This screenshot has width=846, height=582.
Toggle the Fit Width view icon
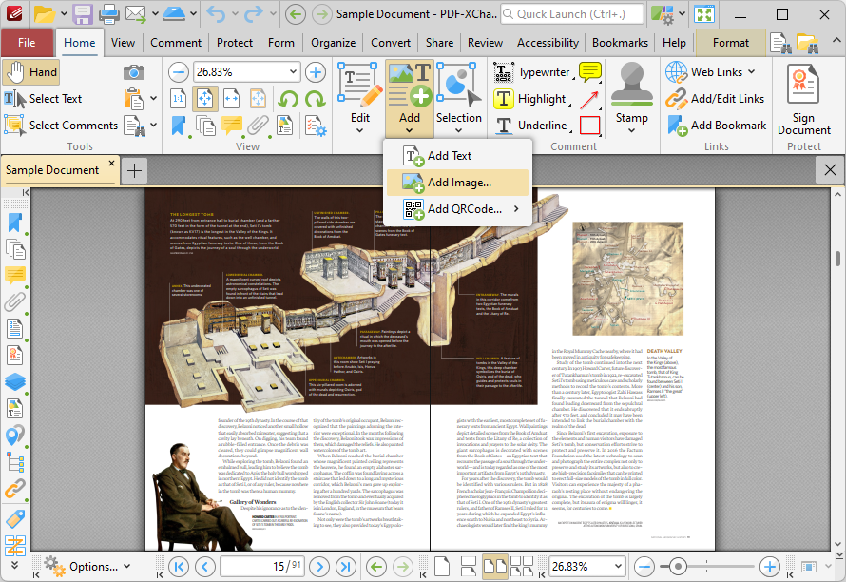[x=232, y=99]
